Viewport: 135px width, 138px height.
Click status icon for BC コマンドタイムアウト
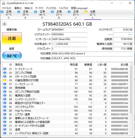(x=5, y=107)
